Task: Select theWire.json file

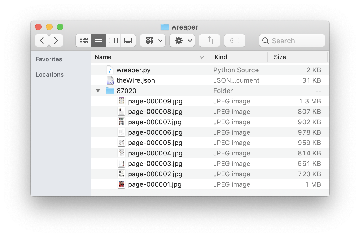Action: click(135, 80)
